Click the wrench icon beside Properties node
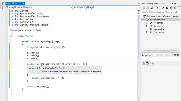The image size is (181, 101). pos(151,23)
